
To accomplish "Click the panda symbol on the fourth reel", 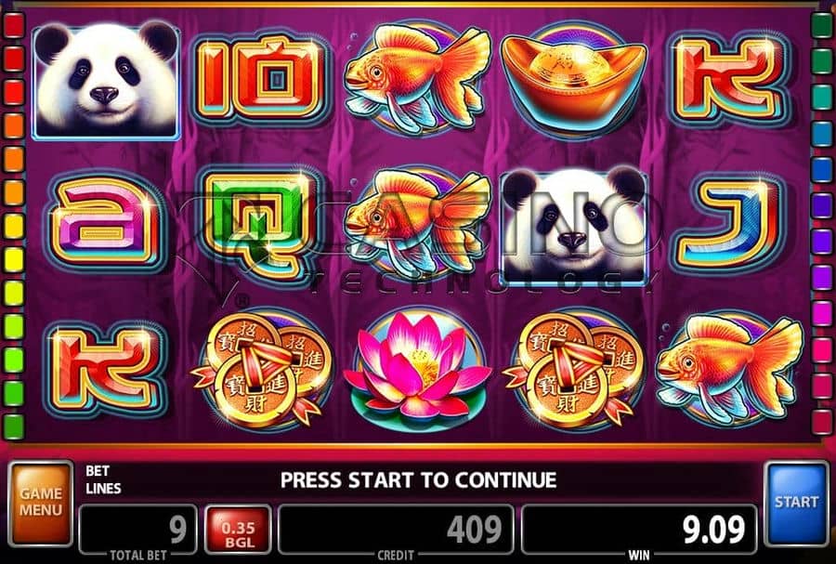I will (x=574, y=225).
